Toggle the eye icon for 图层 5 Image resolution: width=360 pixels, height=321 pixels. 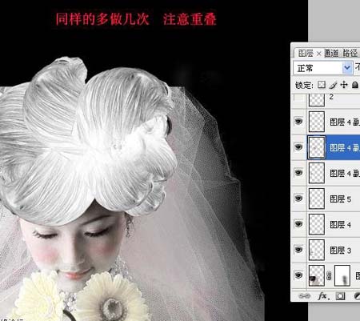point(298,199)
